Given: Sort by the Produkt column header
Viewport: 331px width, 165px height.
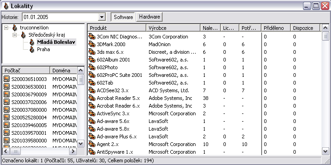Looking at the screenshot, I should pos(117,28).
